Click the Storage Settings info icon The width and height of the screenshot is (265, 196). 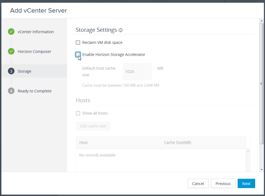120,30
